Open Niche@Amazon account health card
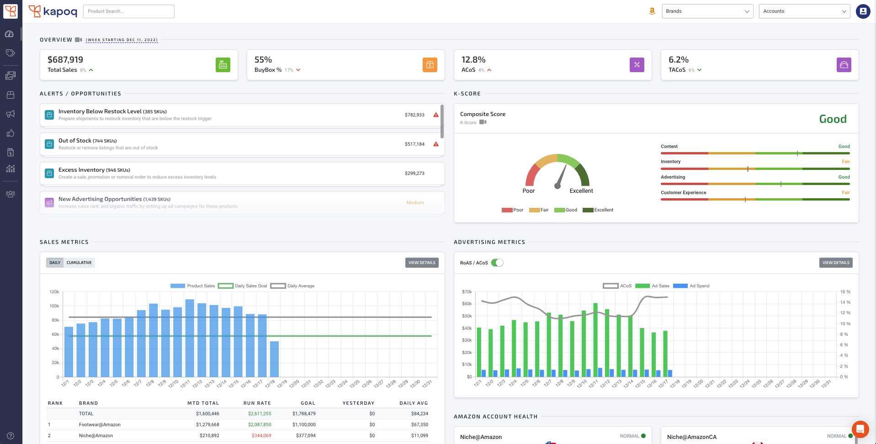The image size is (876, 444). [552, 435]
